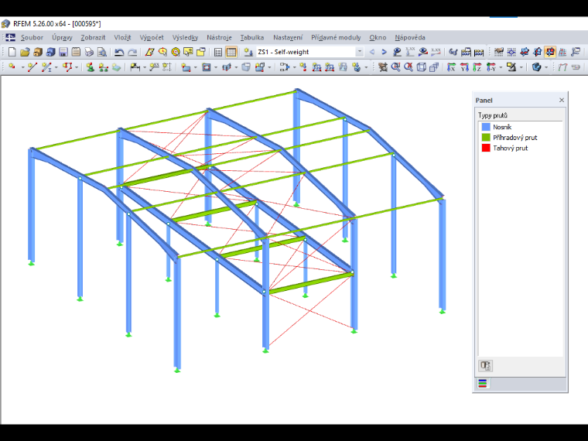Cancel zoom with crossed magnifier icon
The width and height of the screenshot is (588, 441).
click(409, 67)
